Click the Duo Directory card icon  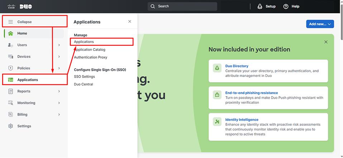(x=217, y=68)
